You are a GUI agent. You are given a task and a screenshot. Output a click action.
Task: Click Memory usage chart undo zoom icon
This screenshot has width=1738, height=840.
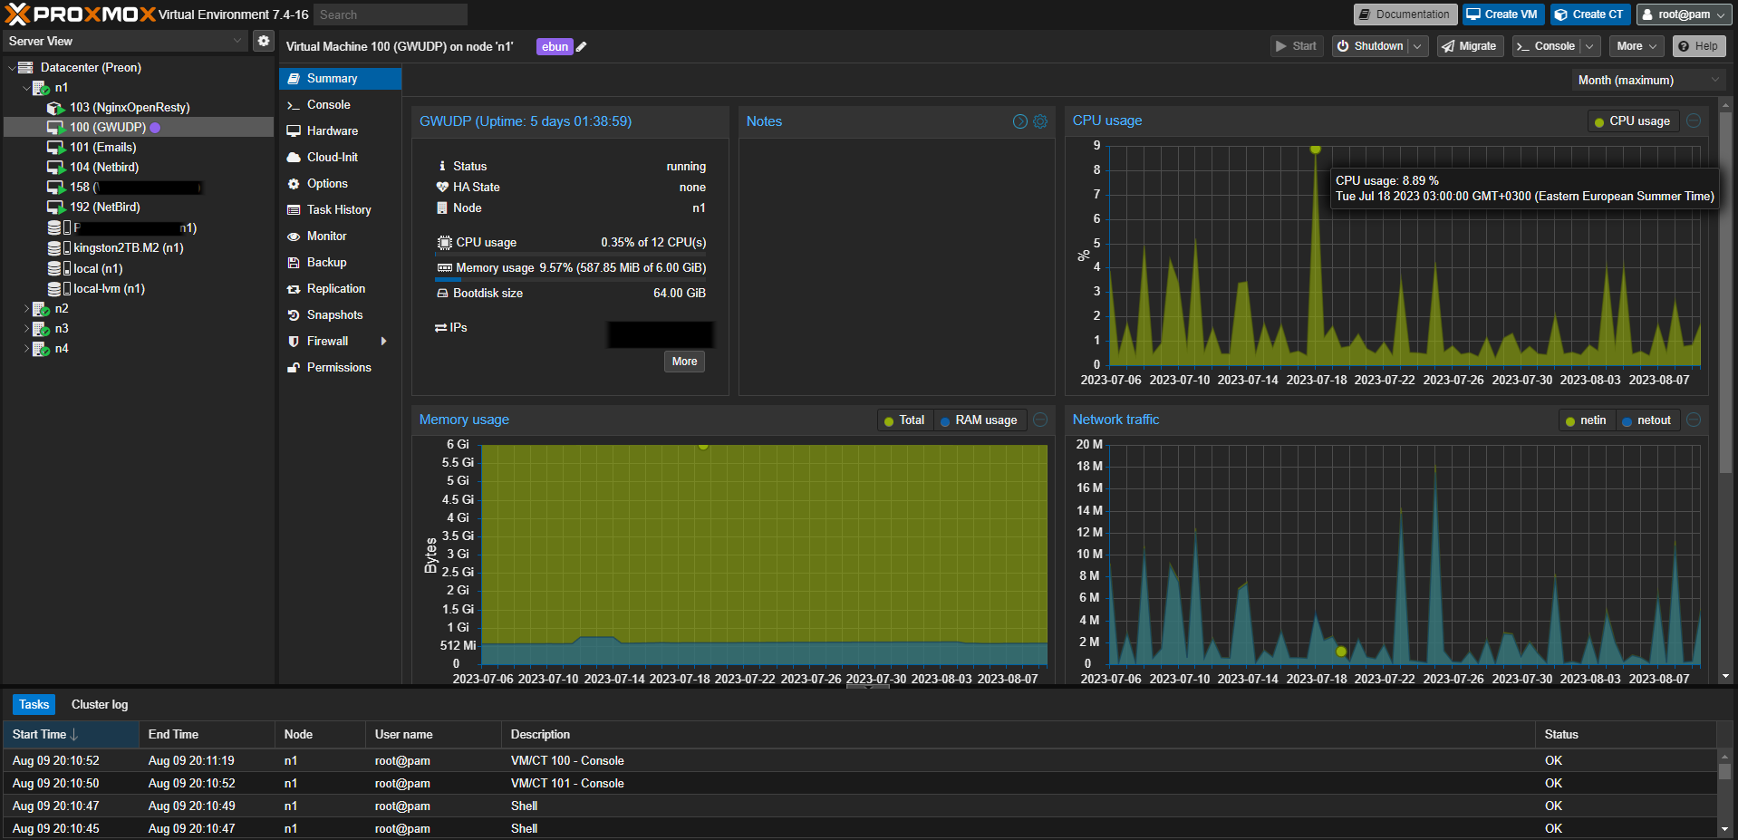click(x=1040, y=420)
